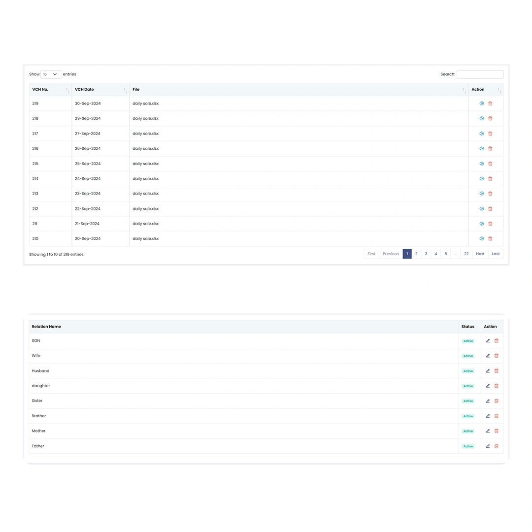This screenshot has height=532, width=532.
Task: Delete voucher 213 entry
Action: coord(490,194)
